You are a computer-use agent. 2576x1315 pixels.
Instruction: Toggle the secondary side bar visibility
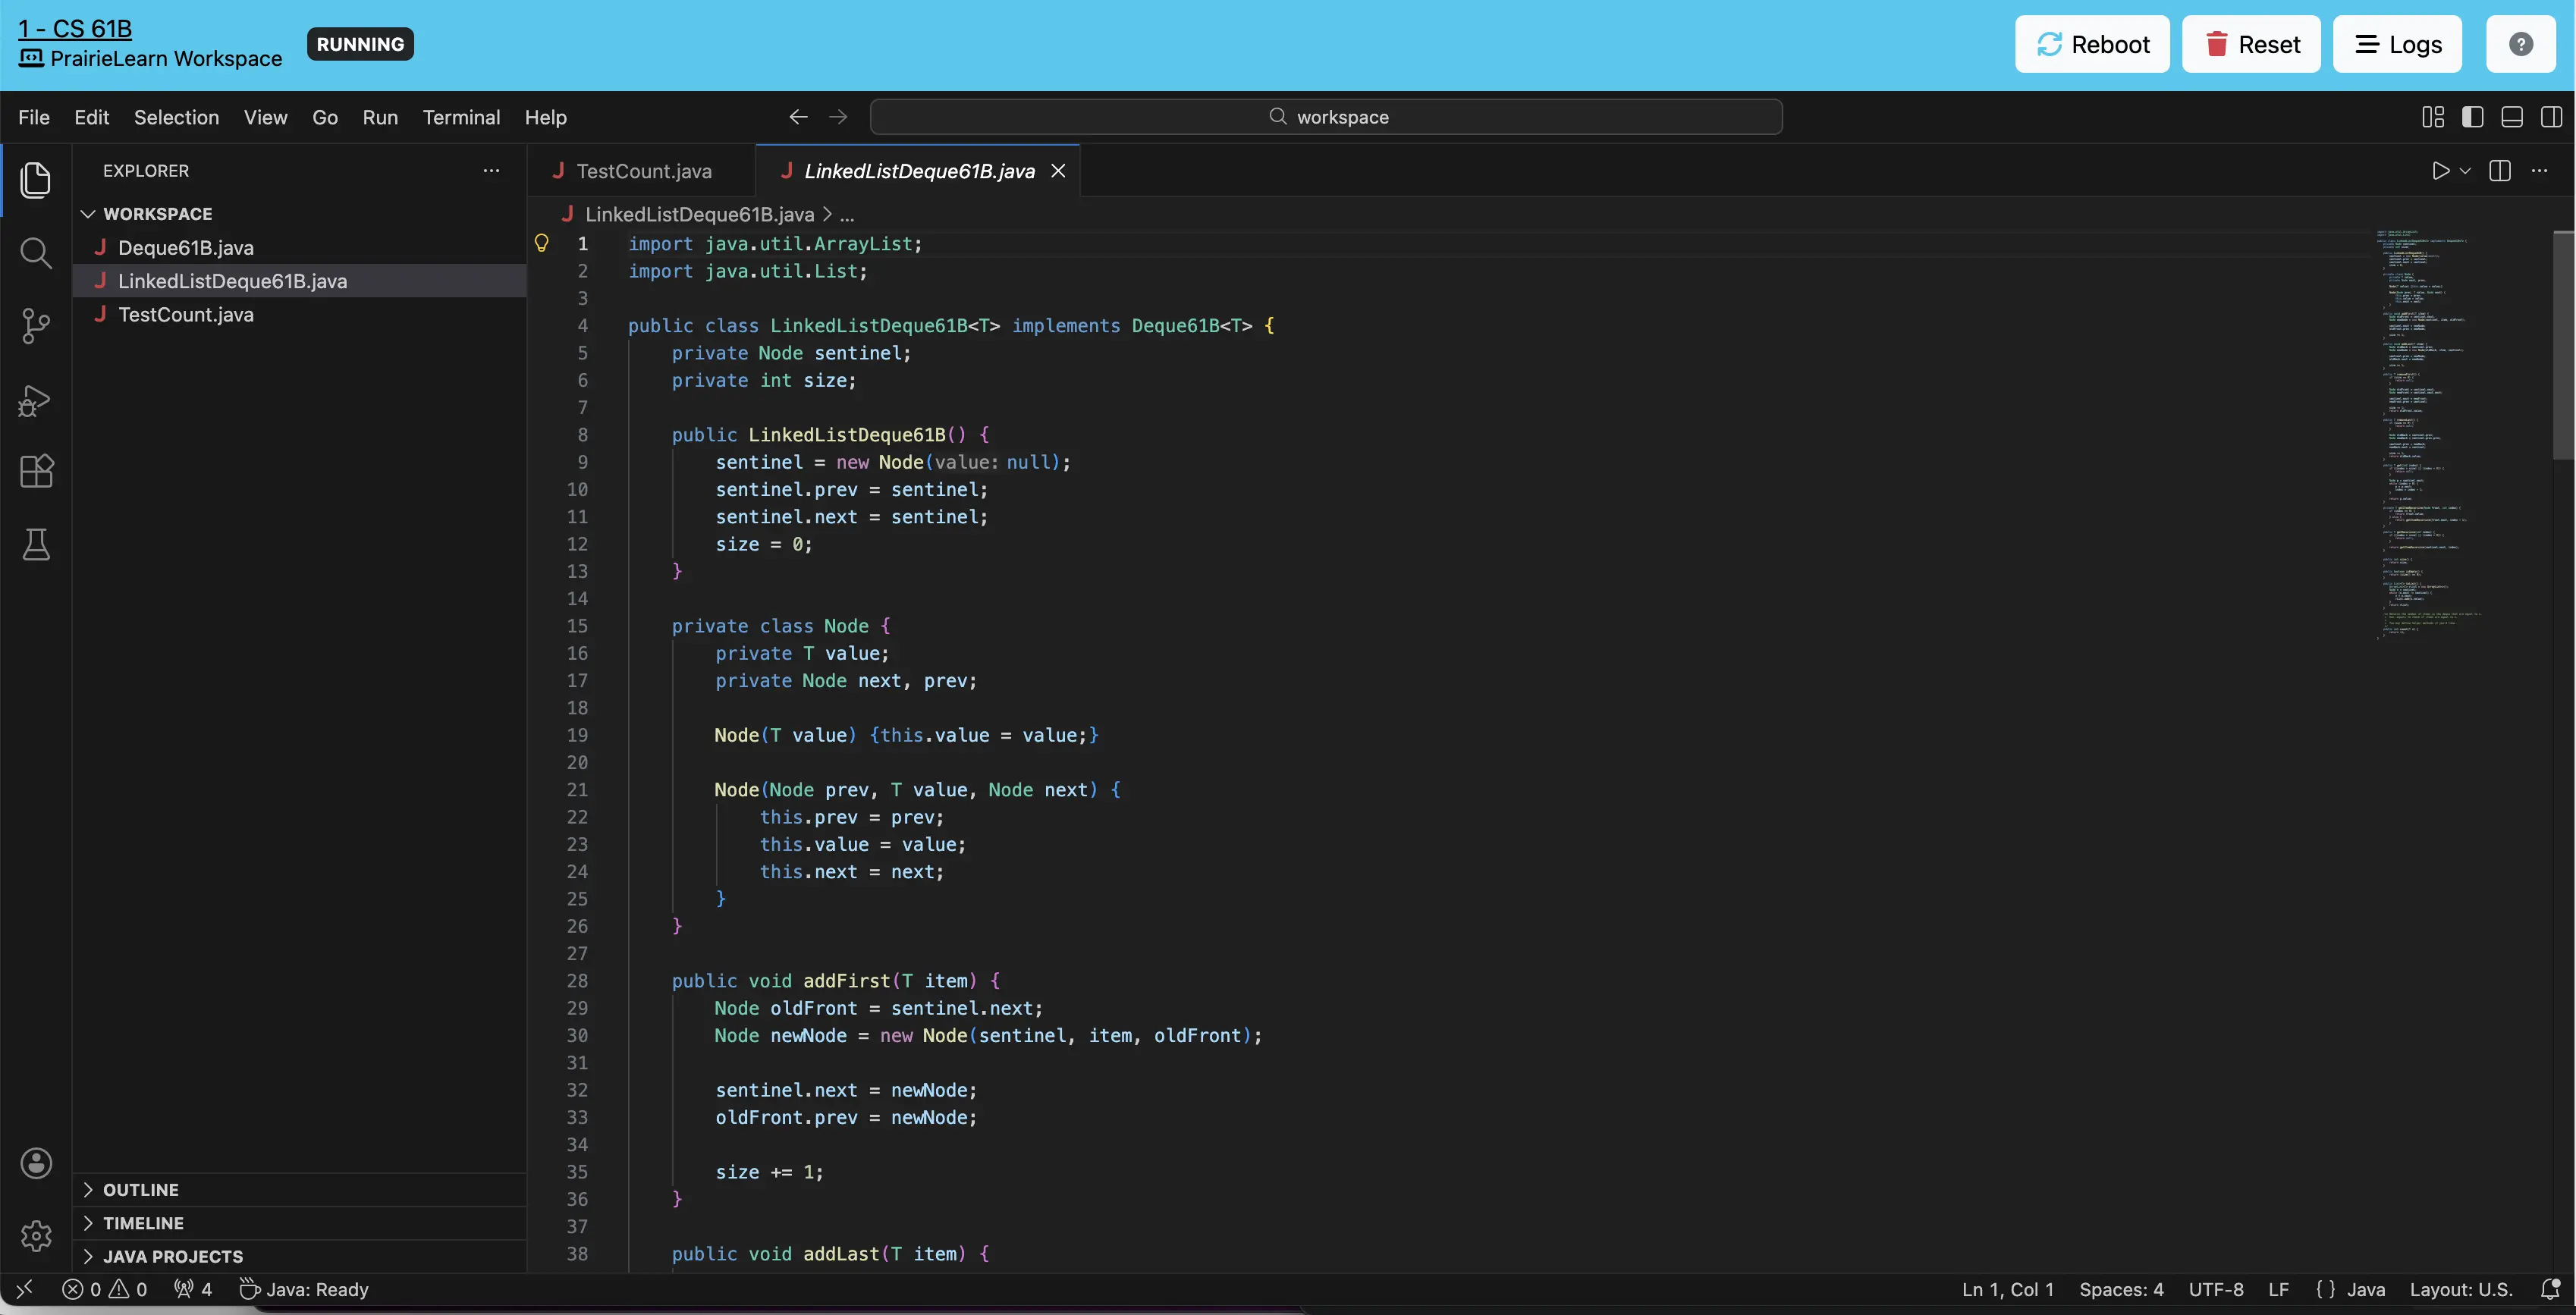2551,117
